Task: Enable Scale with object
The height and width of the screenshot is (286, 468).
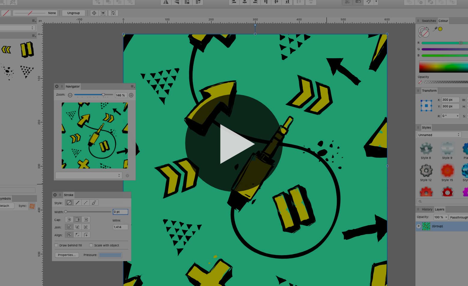Action: tap(91, 245)
